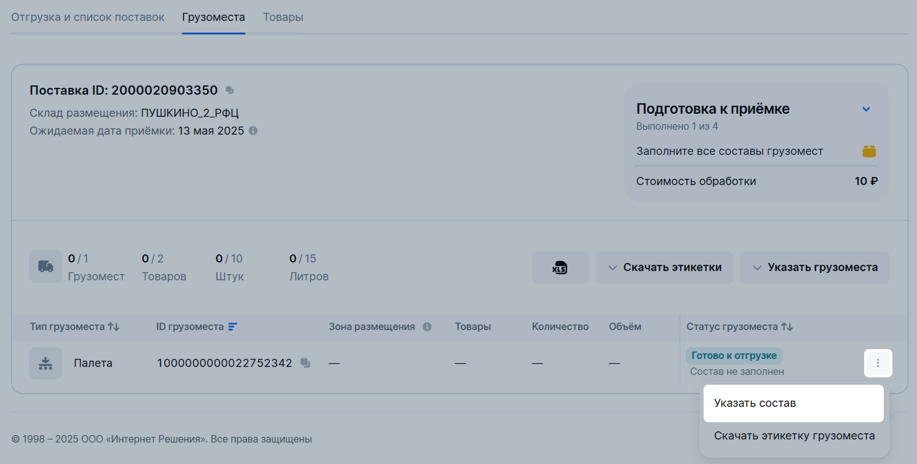
Task: Click the Готово к отгрузке status badge
Action: tap(734, 355)
